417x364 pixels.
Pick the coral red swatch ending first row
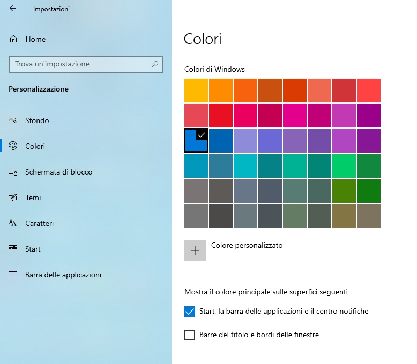coord(369,90)
